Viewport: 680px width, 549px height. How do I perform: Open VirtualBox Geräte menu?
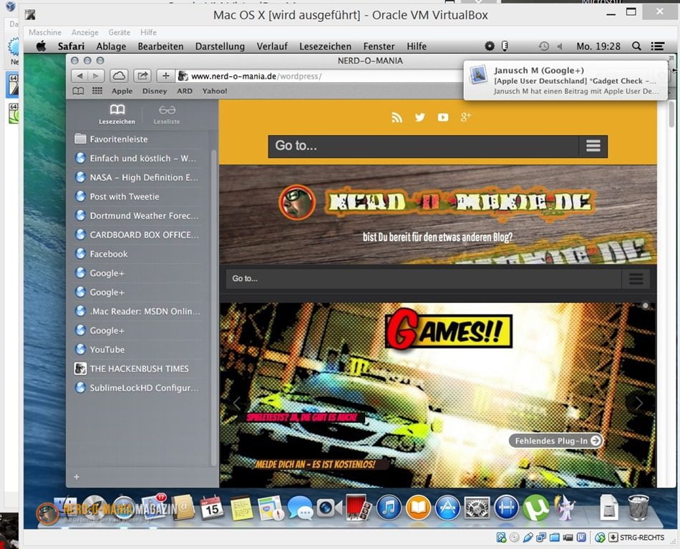point(120,32)
